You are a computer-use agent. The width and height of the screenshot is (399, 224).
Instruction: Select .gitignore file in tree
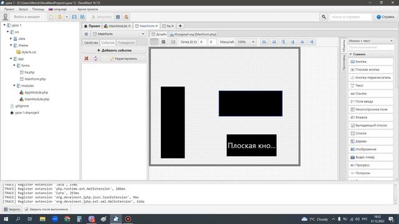click(x=19, y=106)
